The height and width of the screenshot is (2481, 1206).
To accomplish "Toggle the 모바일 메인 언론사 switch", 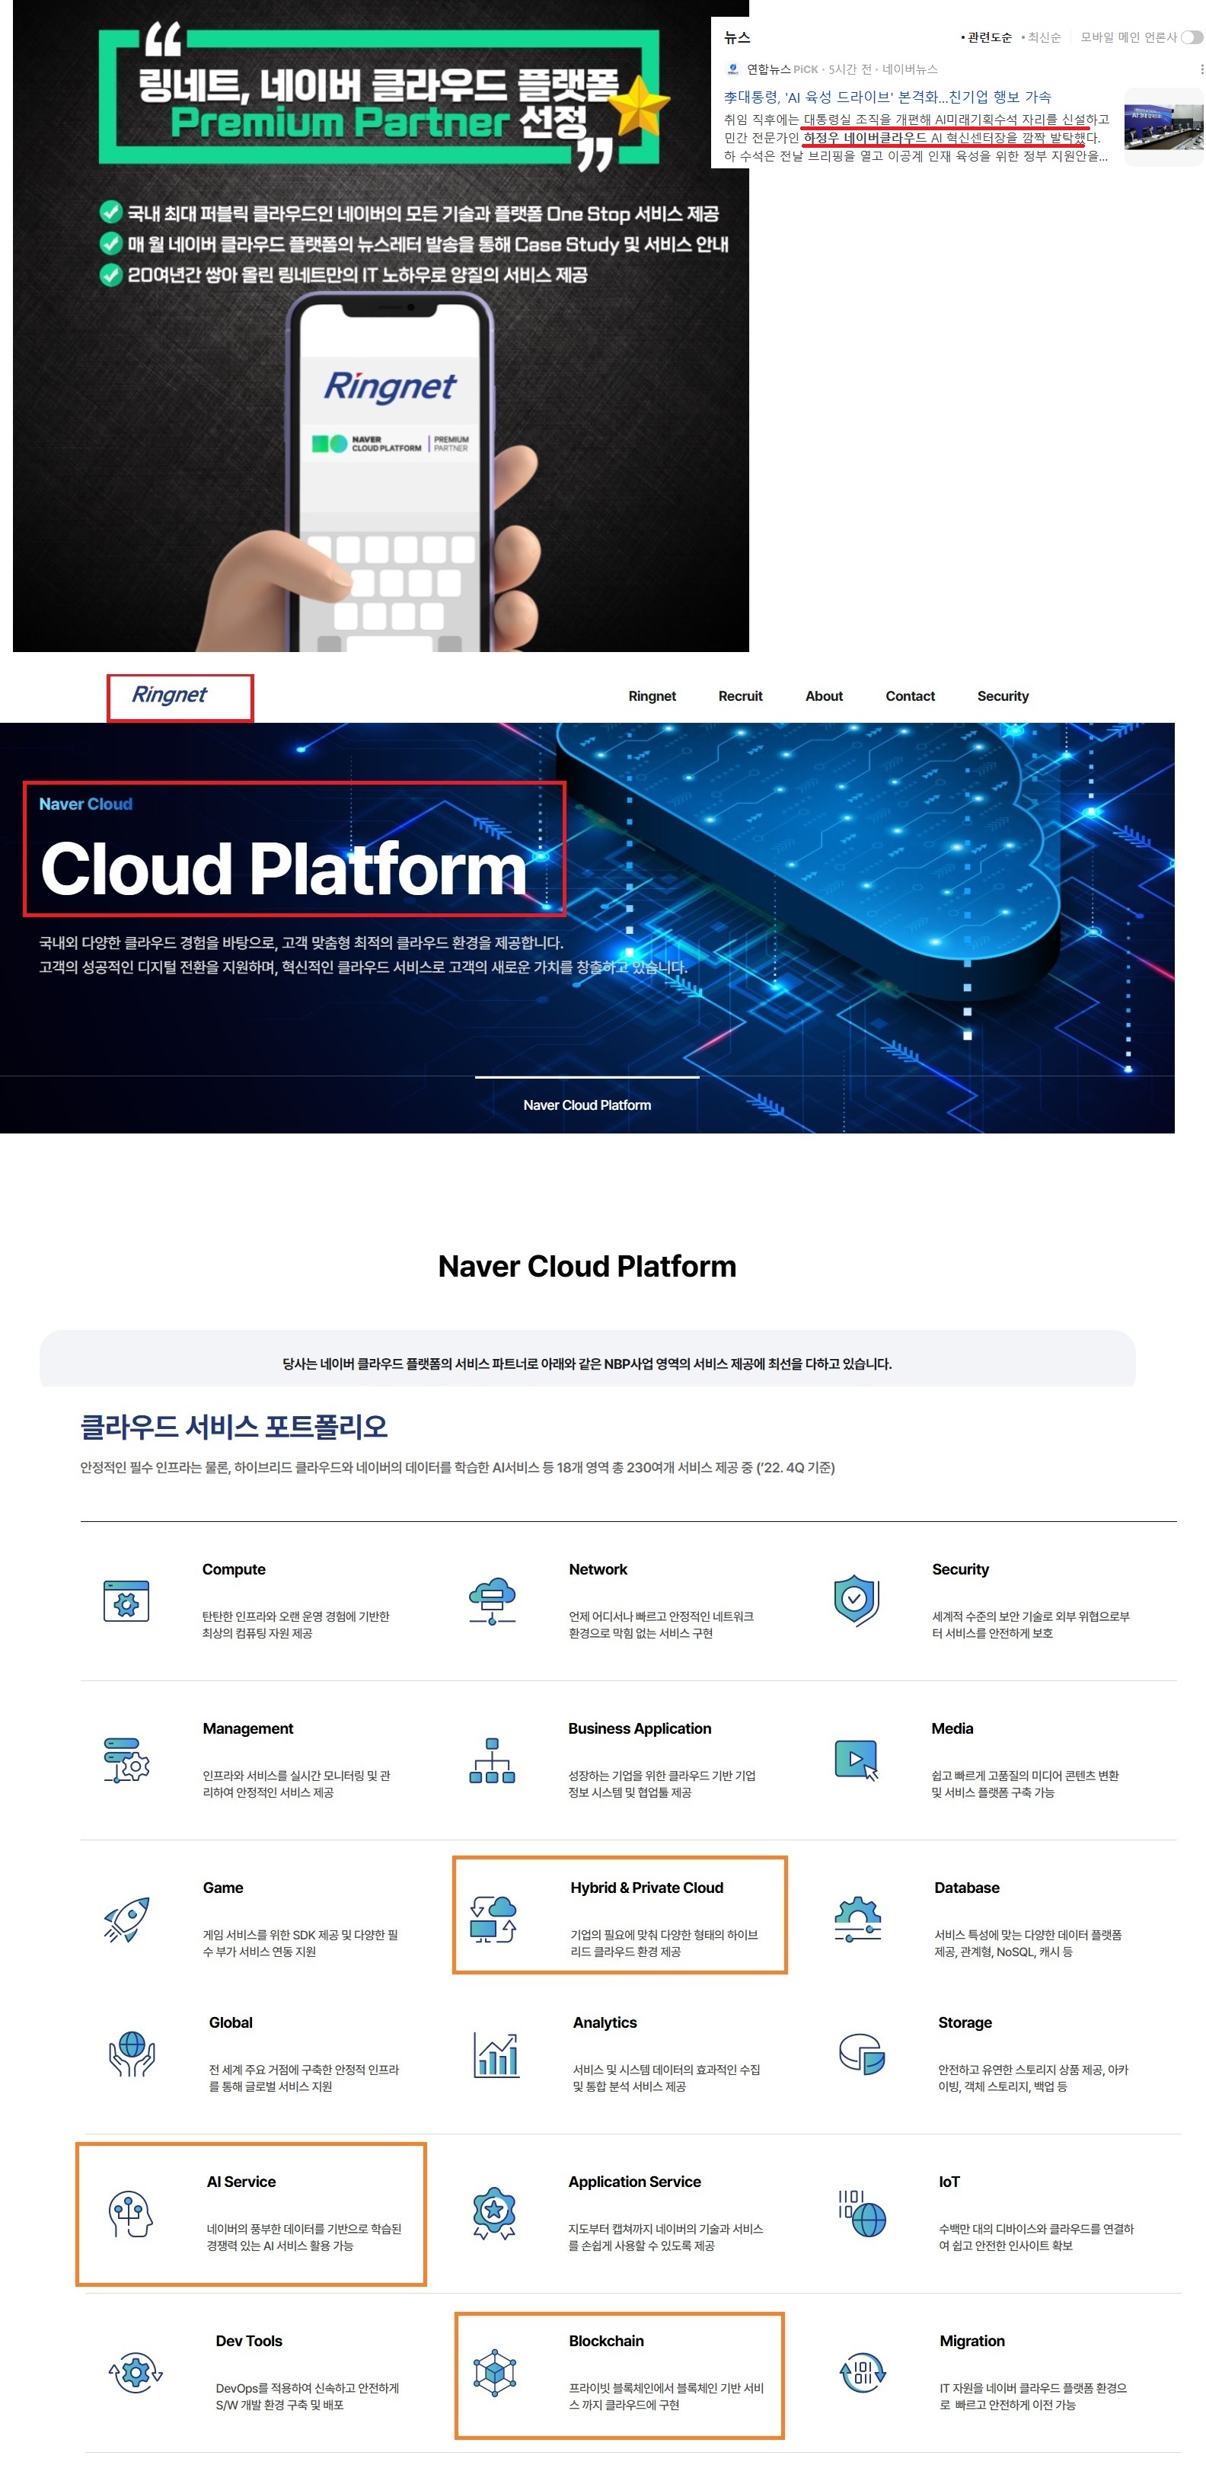I will pos(1192,37).
